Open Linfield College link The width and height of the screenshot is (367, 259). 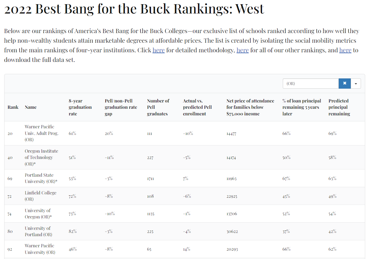[40, 196]
